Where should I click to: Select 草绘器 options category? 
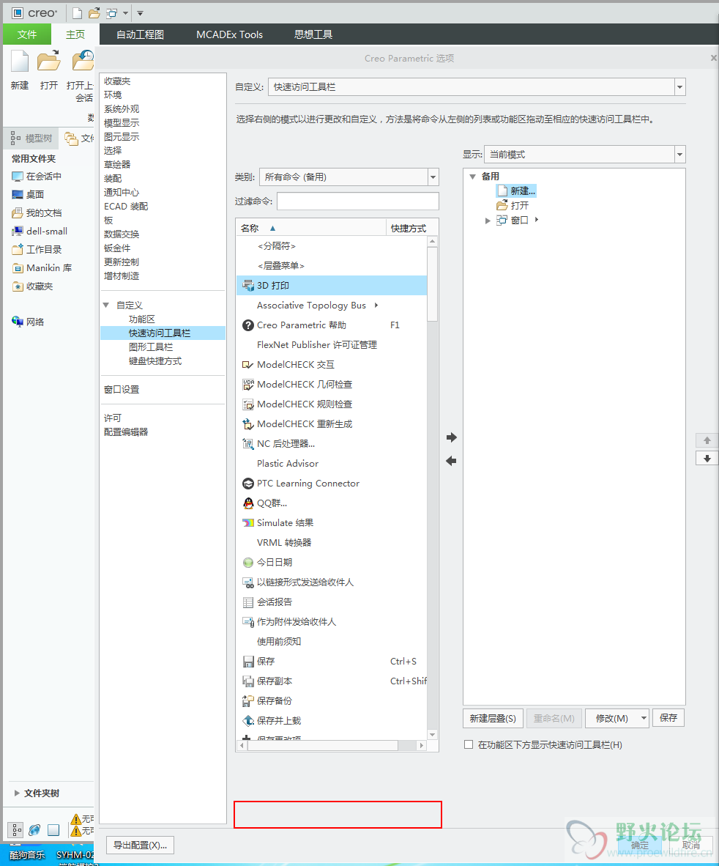[x=117, y=165]
